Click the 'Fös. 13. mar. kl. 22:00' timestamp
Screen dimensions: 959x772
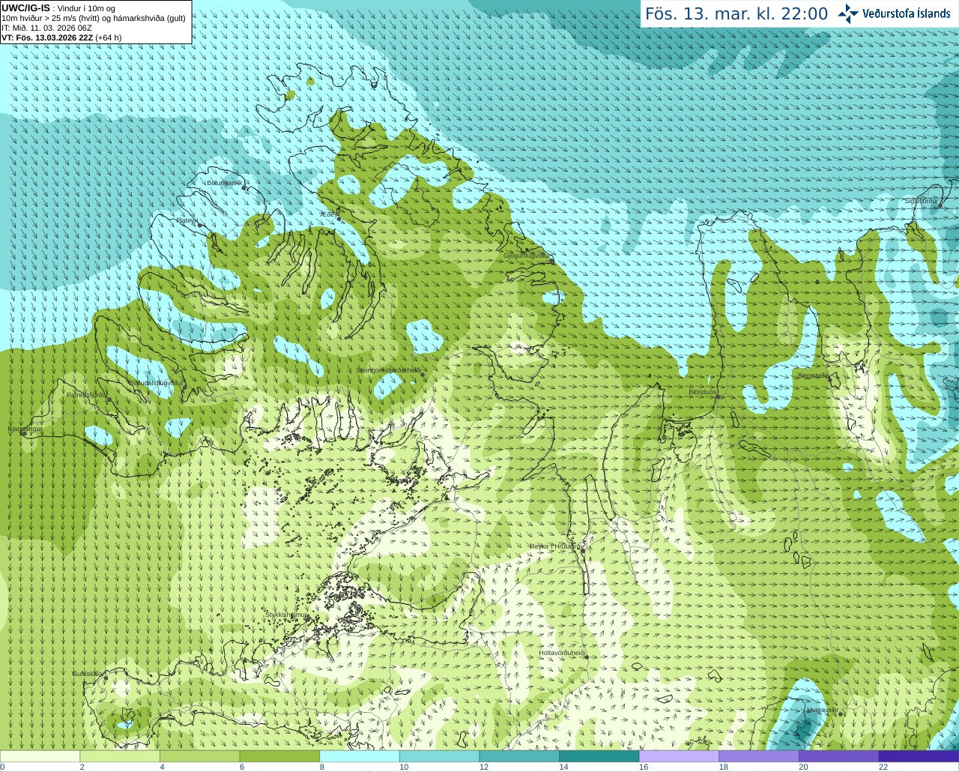coord(736,13)
